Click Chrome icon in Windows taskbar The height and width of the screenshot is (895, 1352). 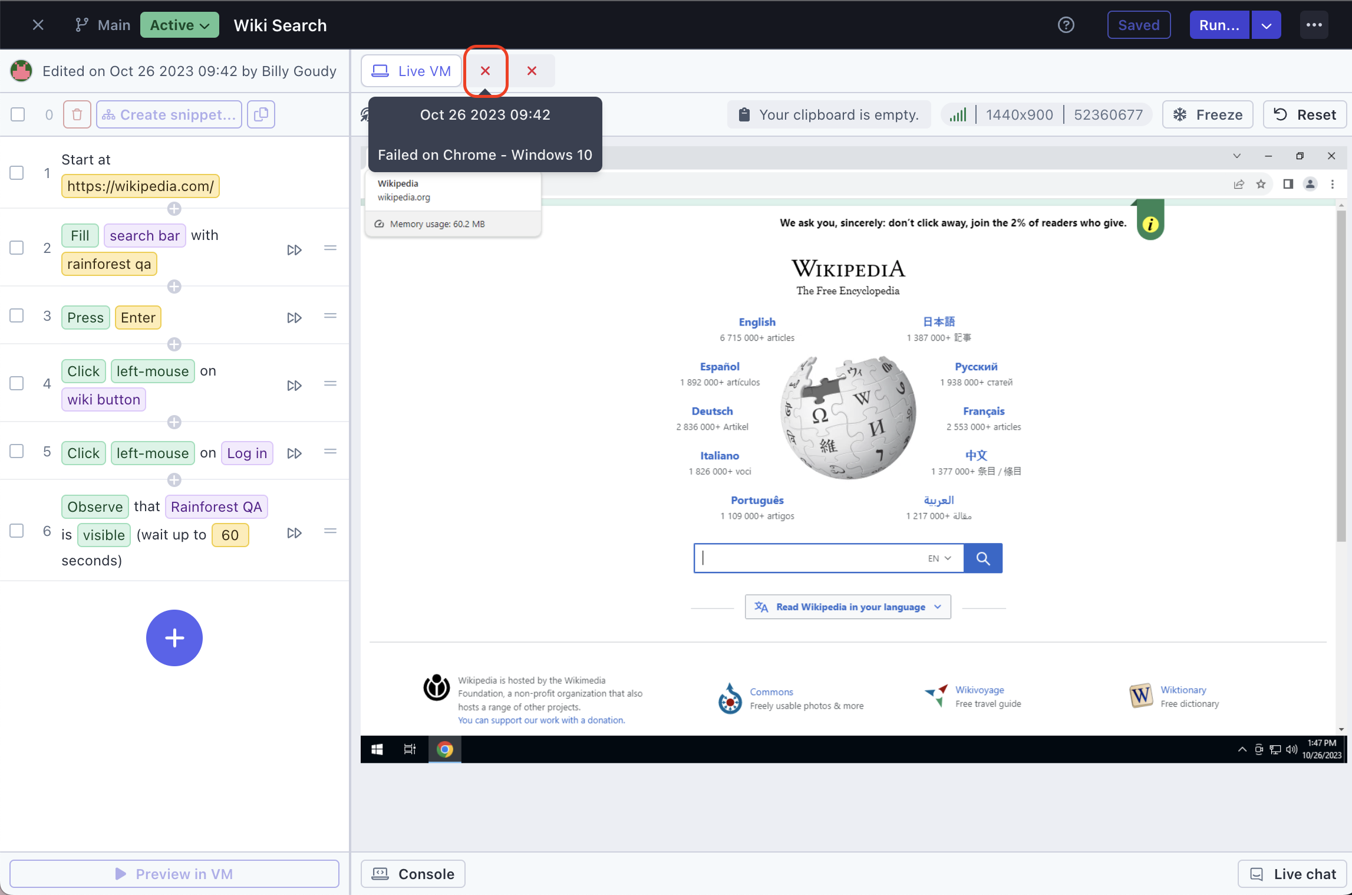445,749
